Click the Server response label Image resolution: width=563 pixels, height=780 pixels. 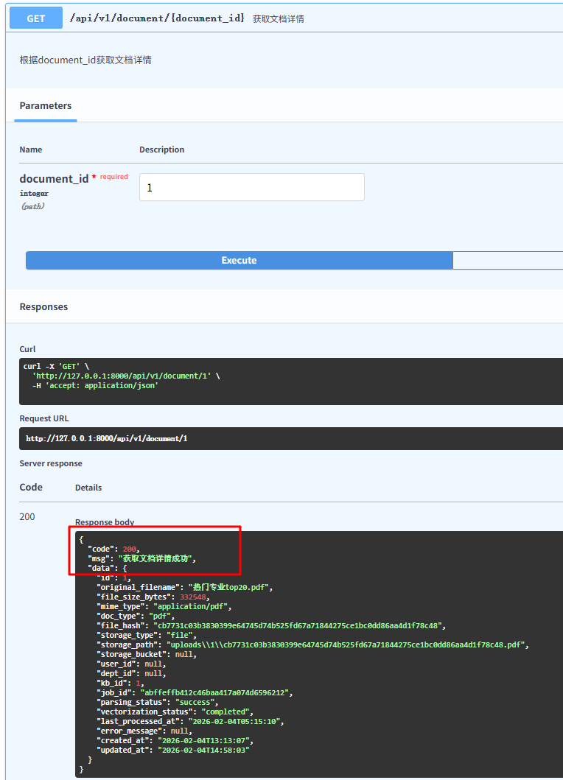(x=51, y=463)
